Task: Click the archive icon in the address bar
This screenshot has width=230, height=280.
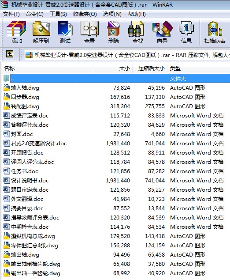Action: point(29,55)
